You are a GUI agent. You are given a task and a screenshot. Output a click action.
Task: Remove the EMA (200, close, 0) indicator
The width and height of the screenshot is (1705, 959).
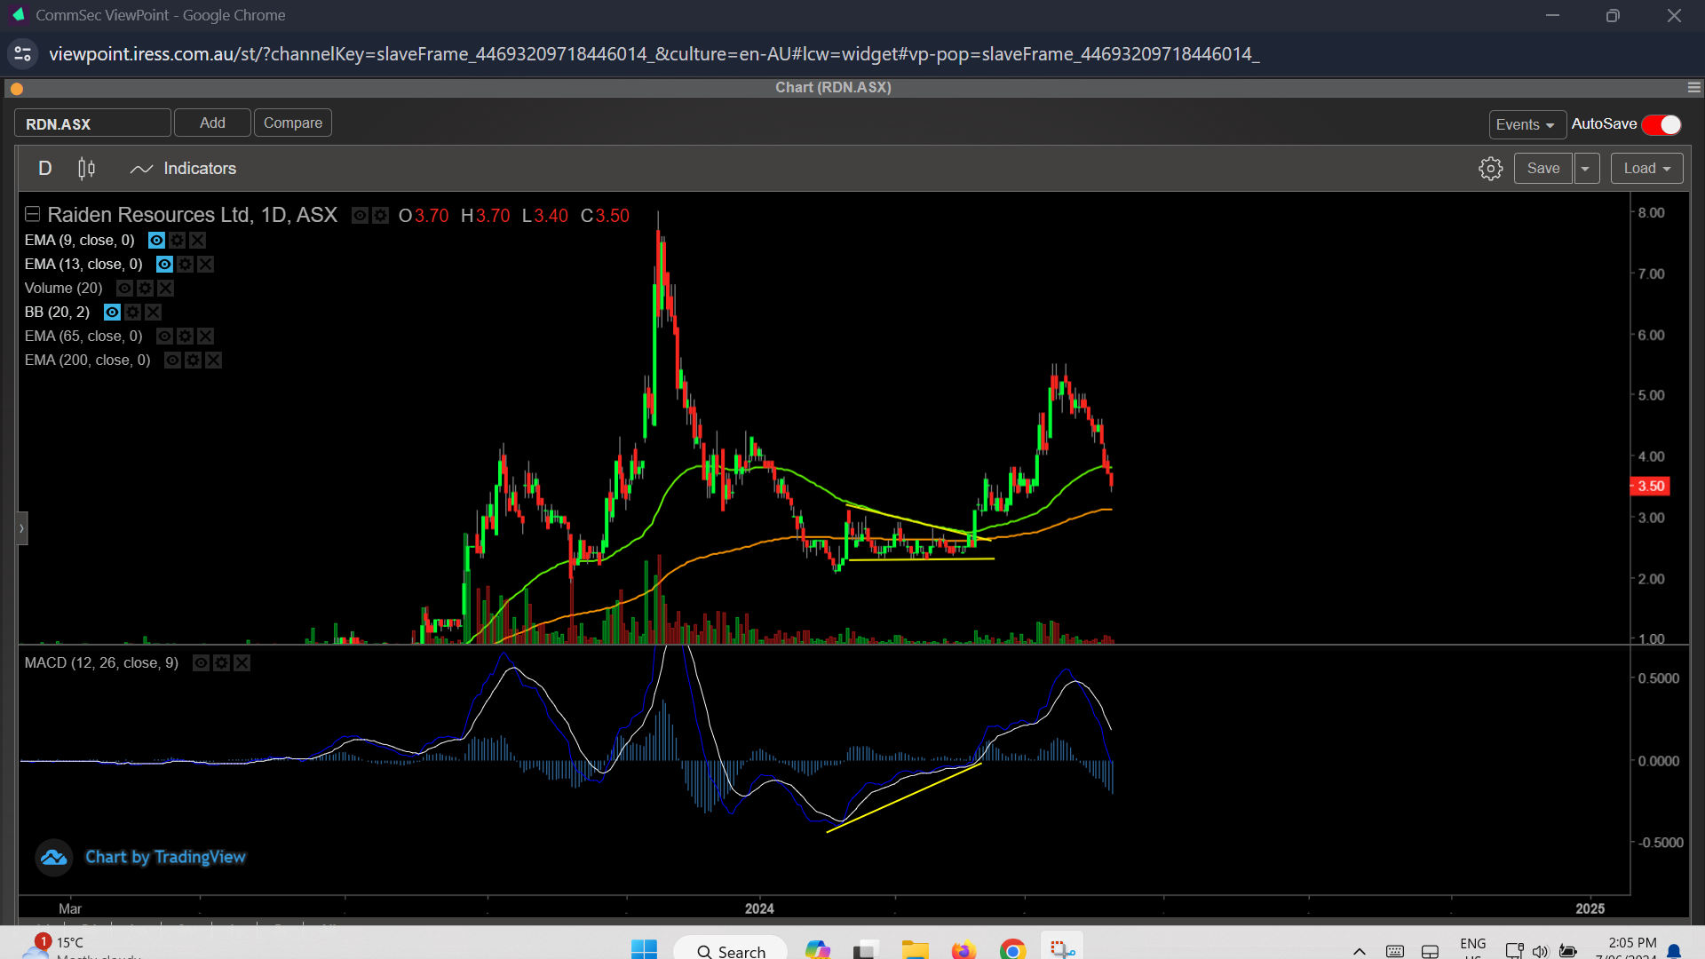tap(213, 360)
